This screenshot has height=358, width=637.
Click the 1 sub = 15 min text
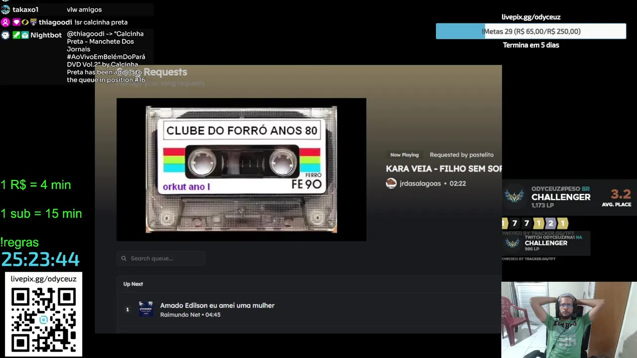point(41,214)
